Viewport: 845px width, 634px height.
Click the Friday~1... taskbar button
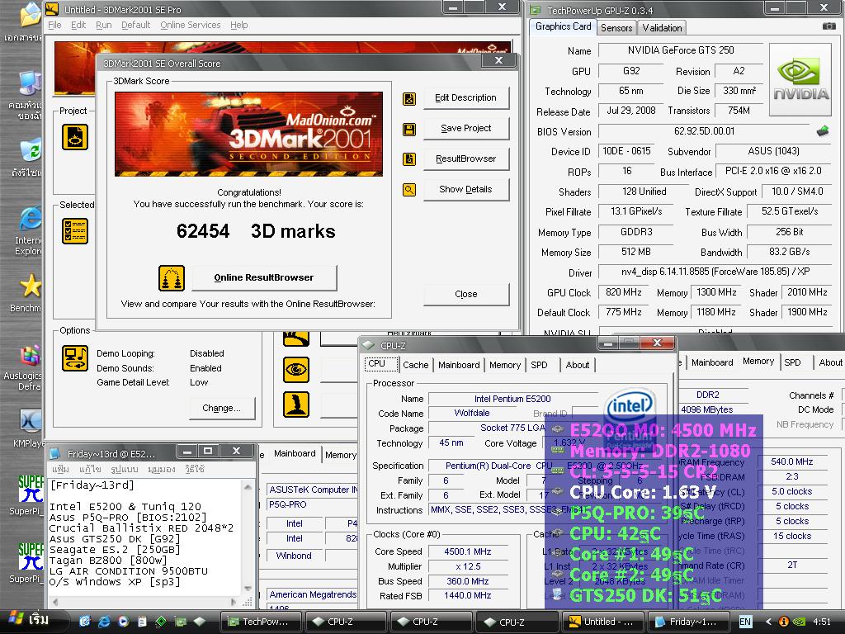[x=689, y=622]
